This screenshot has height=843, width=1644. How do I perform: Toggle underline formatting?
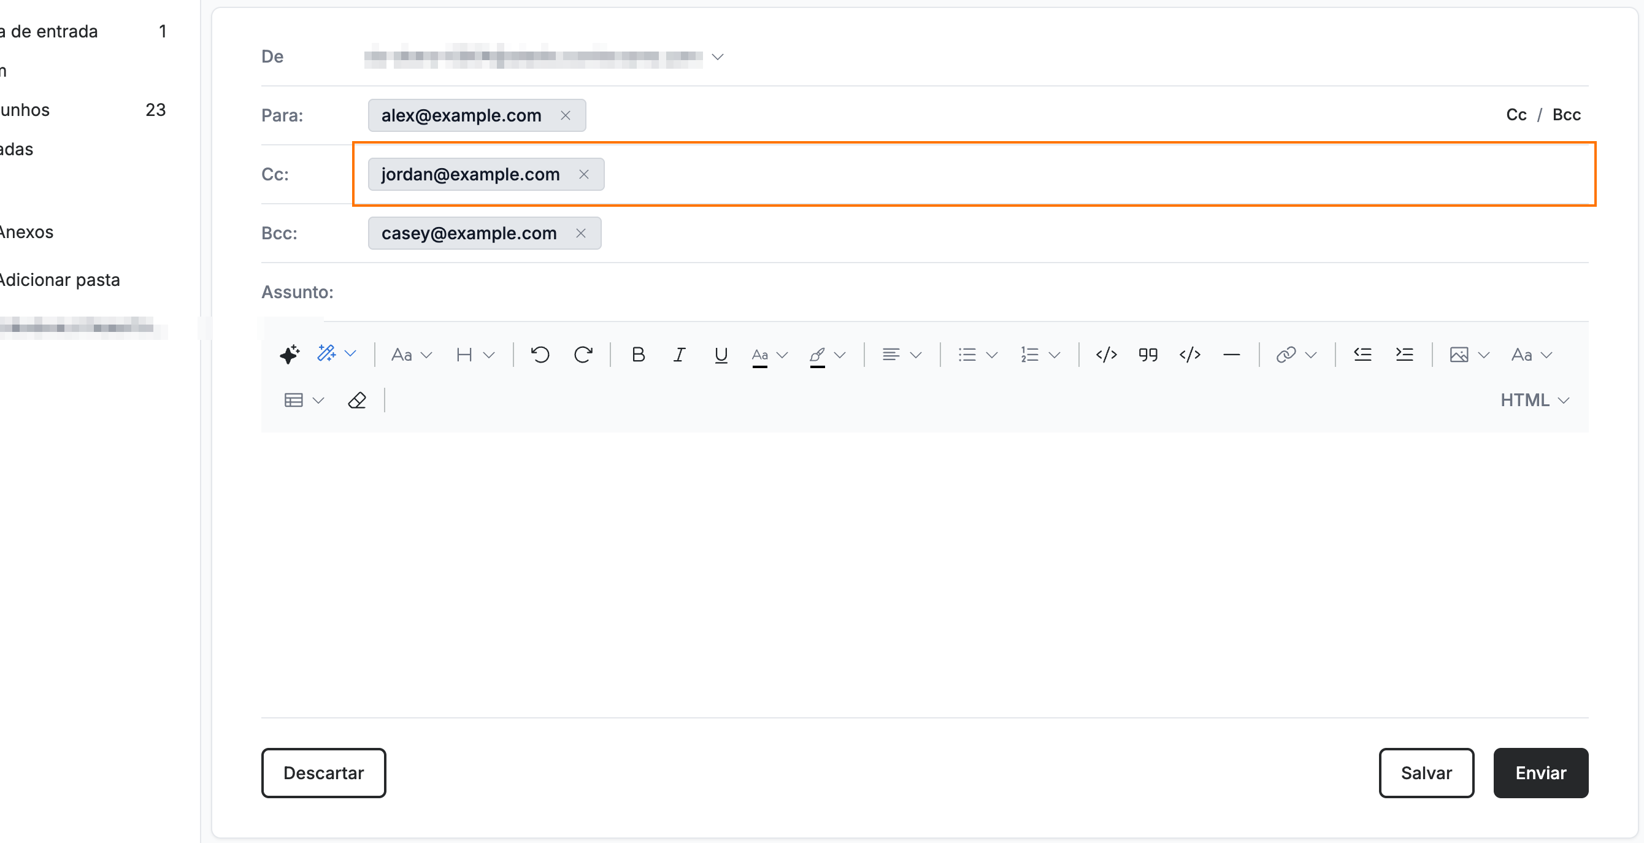[721, 354]
